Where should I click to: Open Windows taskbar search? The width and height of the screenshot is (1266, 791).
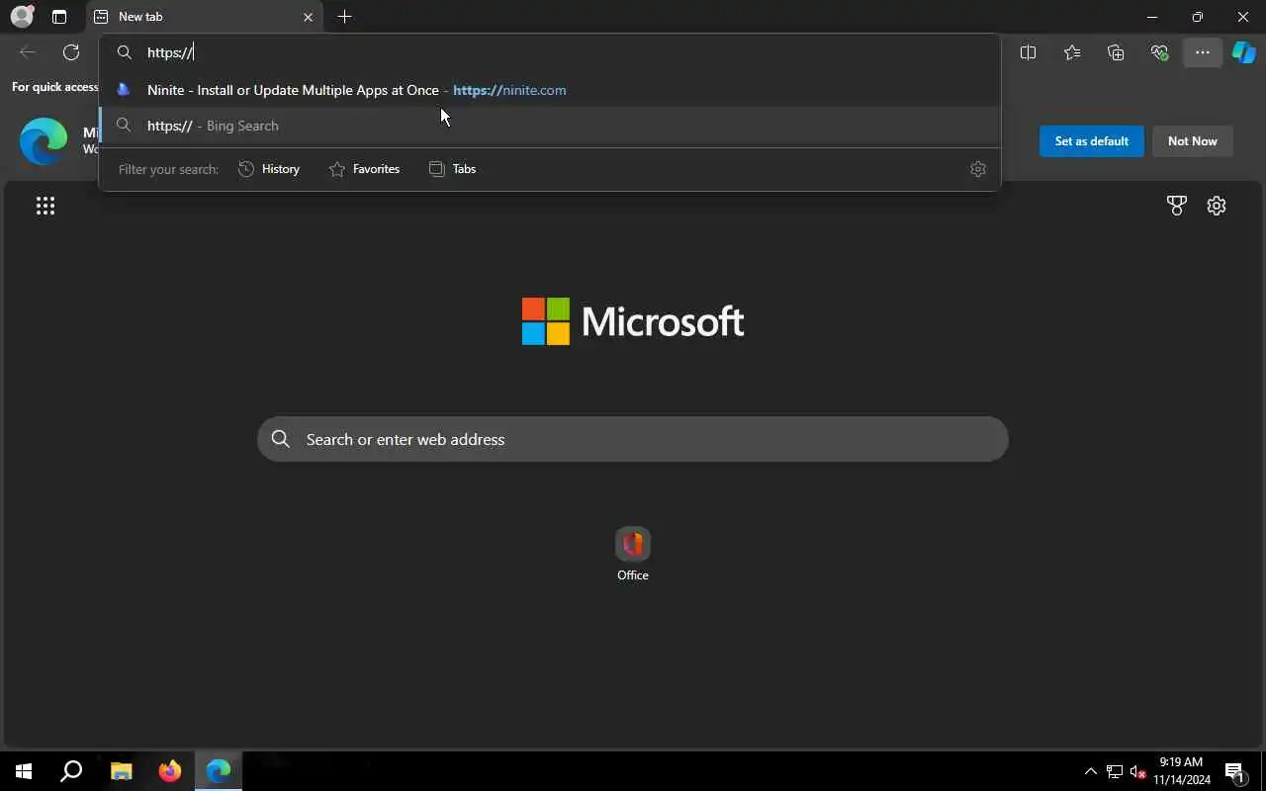pyautogui.click(x=71, y=771)
